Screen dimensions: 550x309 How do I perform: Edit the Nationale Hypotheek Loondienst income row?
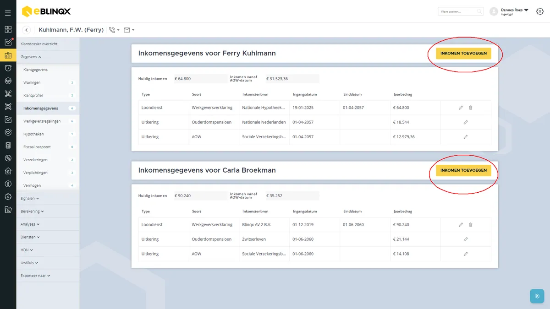click(x=461, y=108)
